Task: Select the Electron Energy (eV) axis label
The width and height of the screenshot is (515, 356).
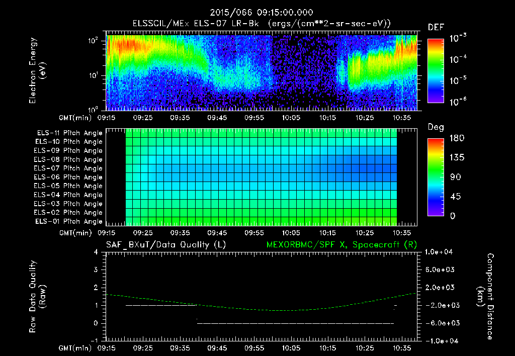Action: [x=37, y=70]
